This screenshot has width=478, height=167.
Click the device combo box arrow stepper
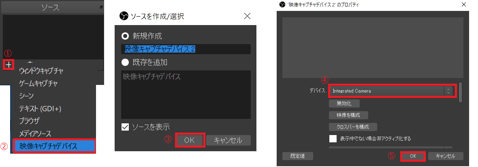point(448,91)
